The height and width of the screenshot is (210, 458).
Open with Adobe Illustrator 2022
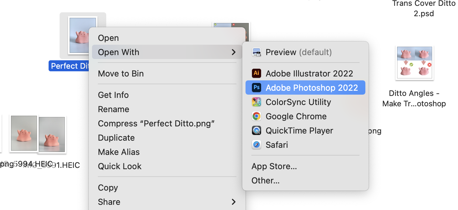coord(305,74)
